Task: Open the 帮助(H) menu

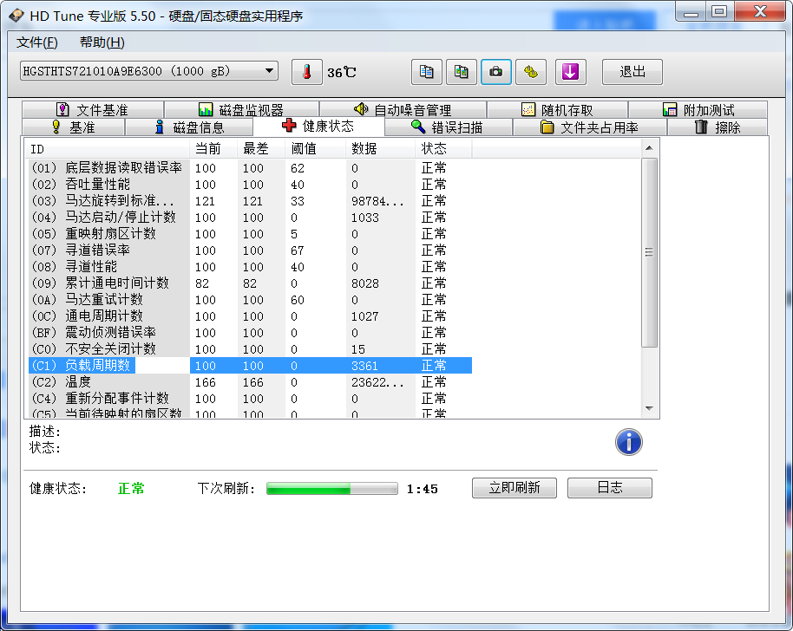Action: point(102,42)
